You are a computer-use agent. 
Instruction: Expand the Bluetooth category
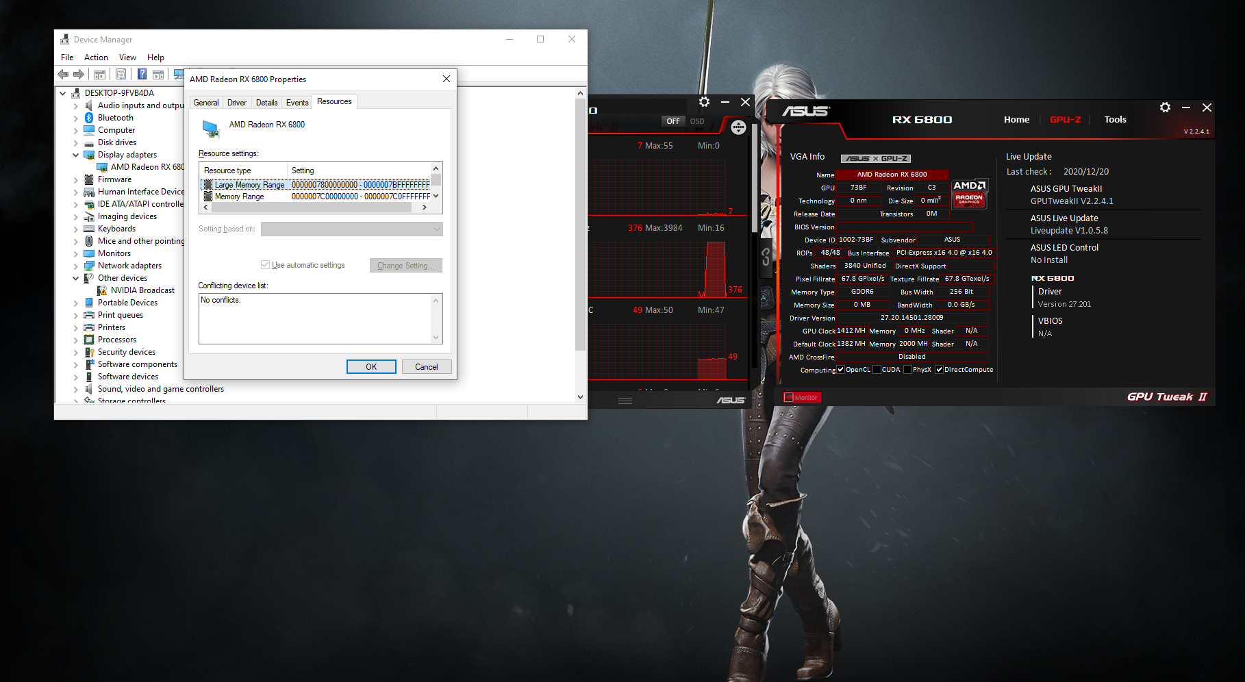(75, 118)
